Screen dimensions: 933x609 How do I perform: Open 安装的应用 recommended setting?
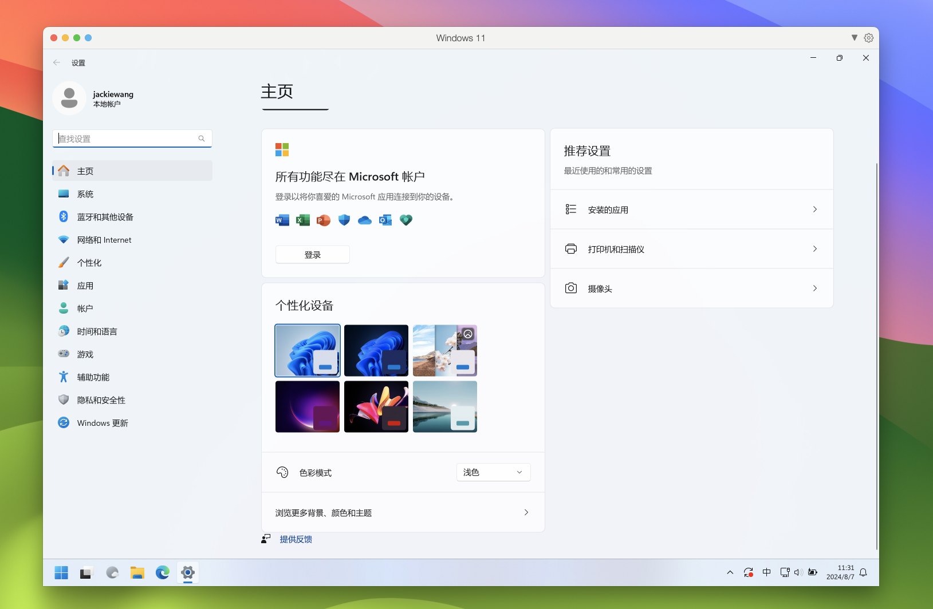click(692, 209)
